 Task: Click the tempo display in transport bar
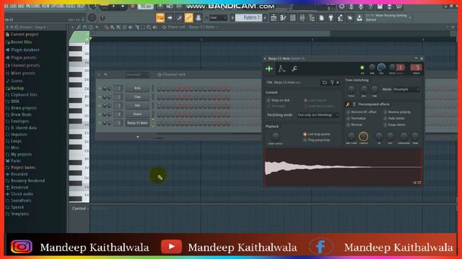tap(146, 6)
